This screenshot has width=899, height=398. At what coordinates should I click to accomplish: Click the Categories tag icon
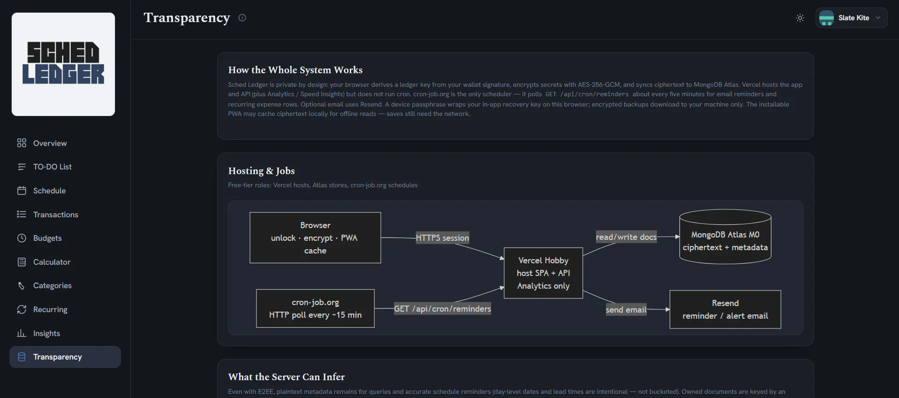[22, 285]
